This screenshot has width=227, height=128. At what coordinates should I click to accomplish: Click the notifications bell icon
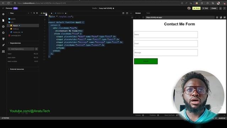[x=220, y=9]
